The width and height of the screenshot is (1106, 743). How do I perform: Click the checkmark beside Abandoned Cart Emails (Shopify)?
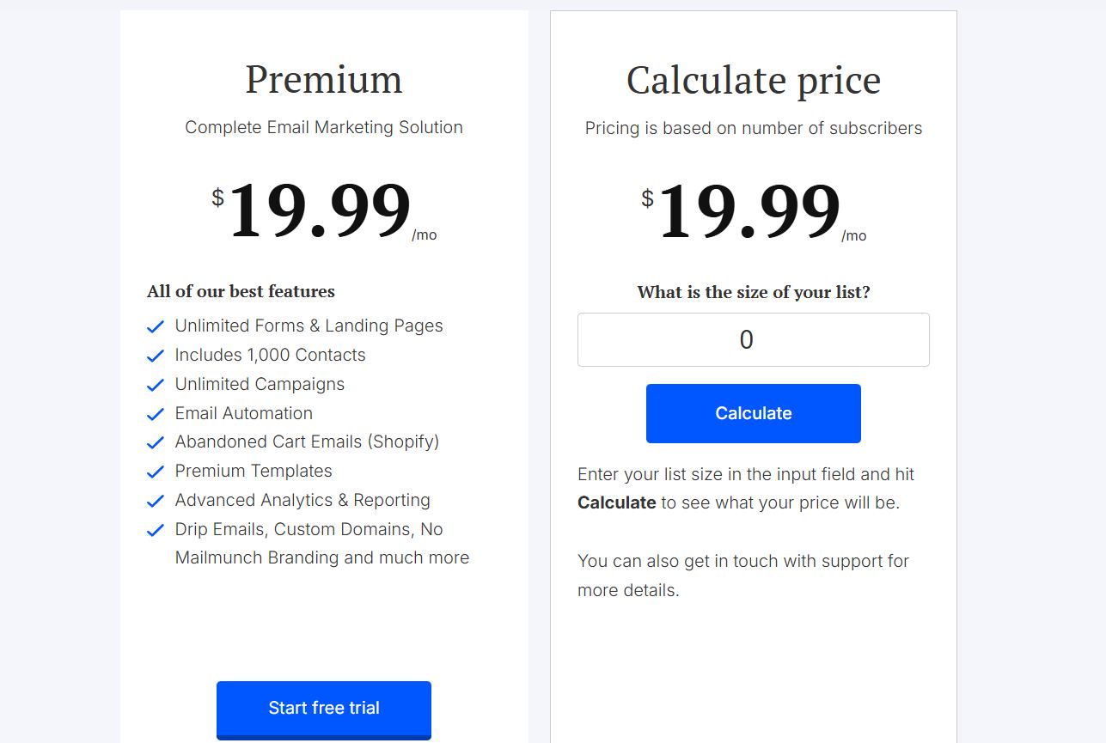(156, 442)
